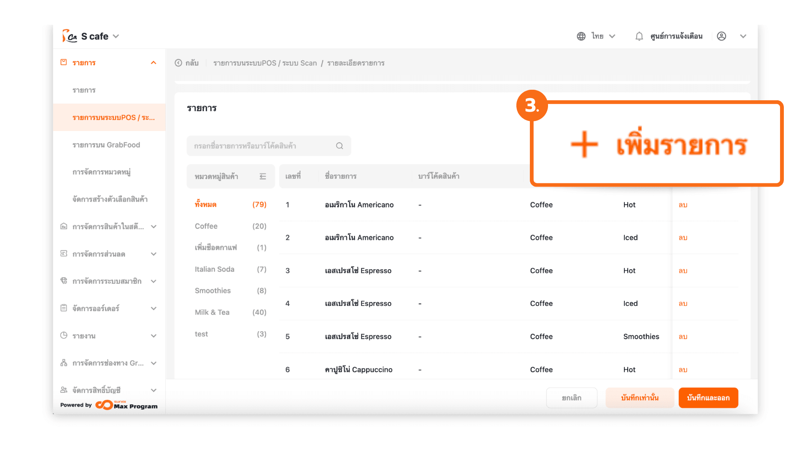Expand the จัดการออร์เดอร์ sidebar section
Screen dimensions: 810x455
coord(154,308)
